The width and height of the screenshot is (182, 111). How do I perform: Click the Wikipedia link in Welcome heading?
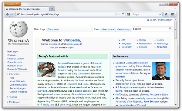72,40
